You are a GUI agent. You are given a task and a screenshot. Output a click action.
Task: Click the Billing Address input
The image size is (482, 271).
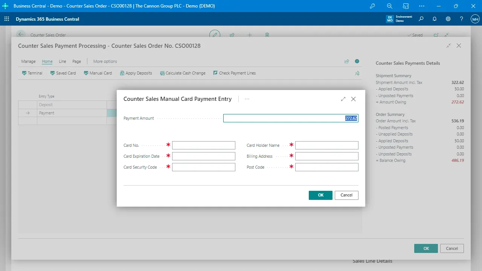tap(326, 156)
